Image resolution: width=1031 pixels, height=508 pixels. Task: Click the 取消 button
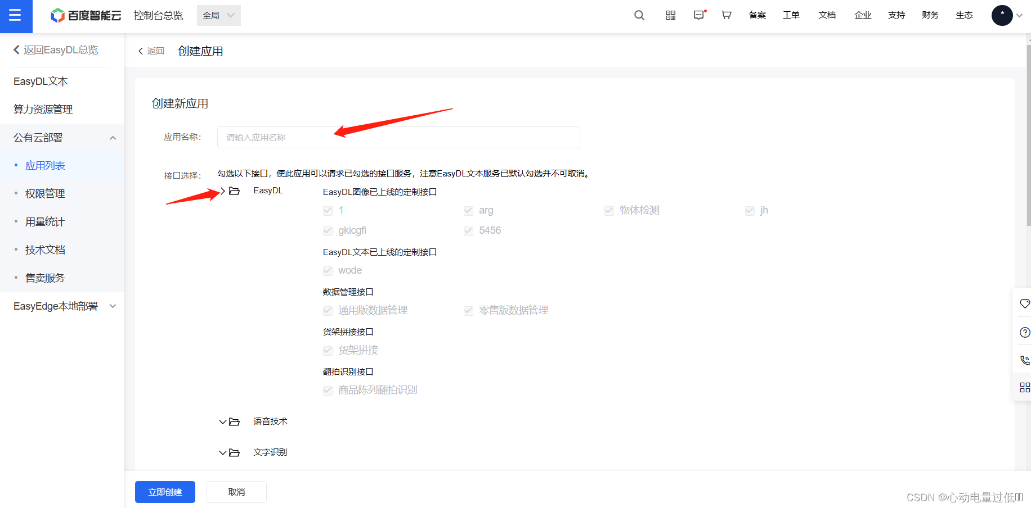tap(236, 492)
